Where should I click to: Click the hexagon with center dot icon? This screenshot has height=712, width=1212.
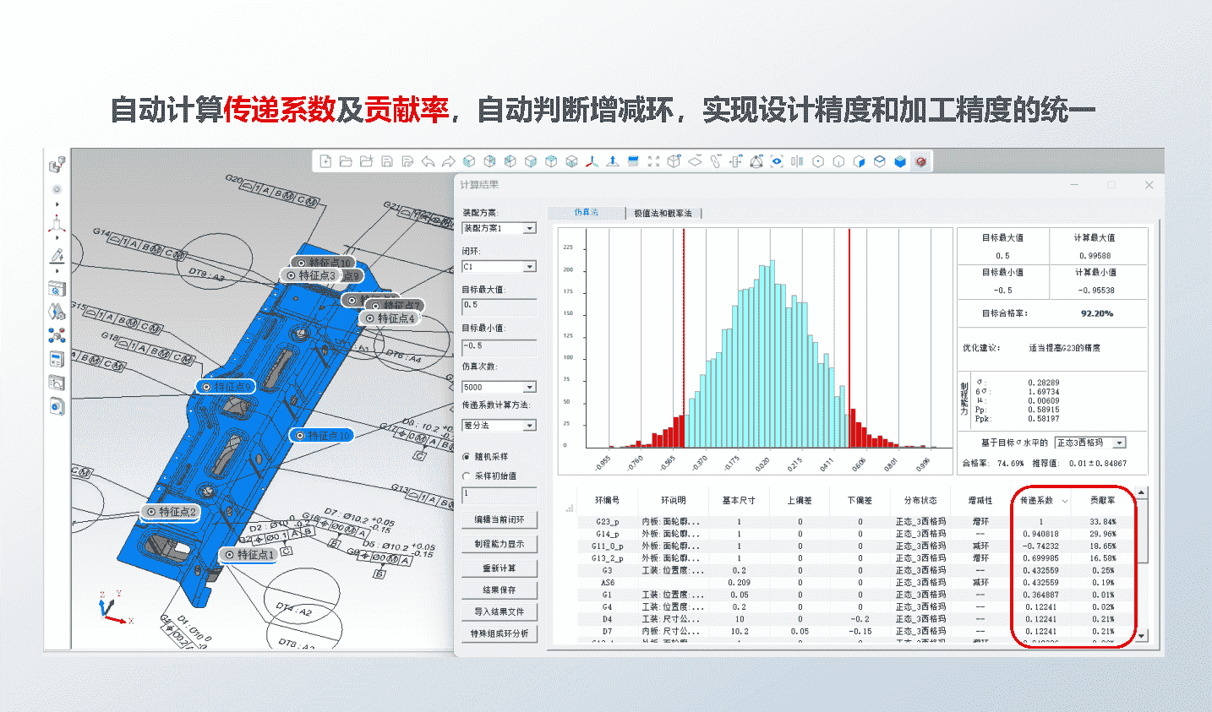click(x=818, y=161)
